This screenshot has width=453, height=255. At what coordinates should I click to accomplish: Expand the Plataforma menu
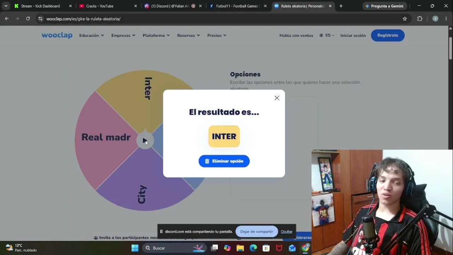[156, 35]
